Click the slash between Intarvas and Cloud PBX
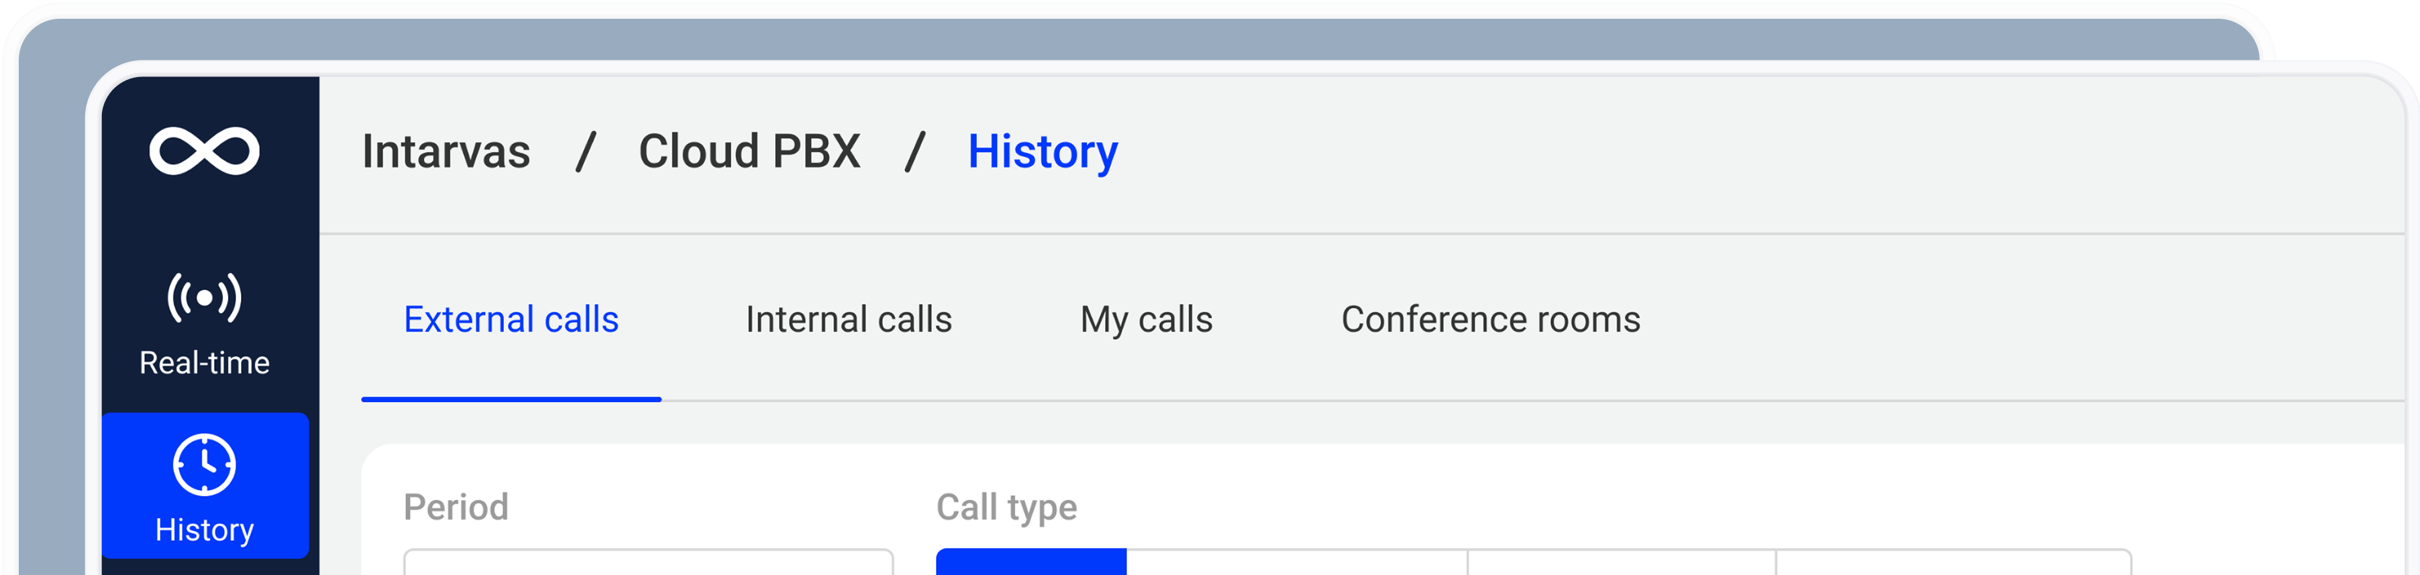 [585, 152]
